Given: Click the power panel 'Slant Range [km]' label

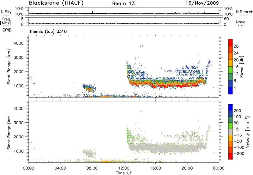Looking at the screenshot, I should click(x=9, y=67).
